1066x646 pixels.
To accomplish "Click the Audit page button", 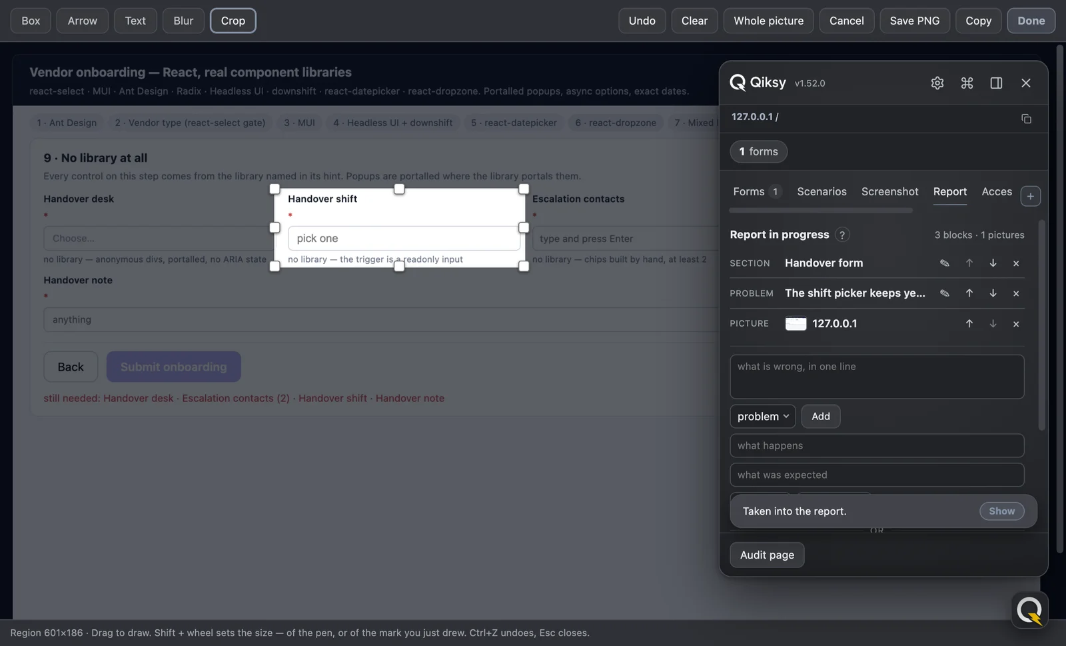I will tap(767, 555).
